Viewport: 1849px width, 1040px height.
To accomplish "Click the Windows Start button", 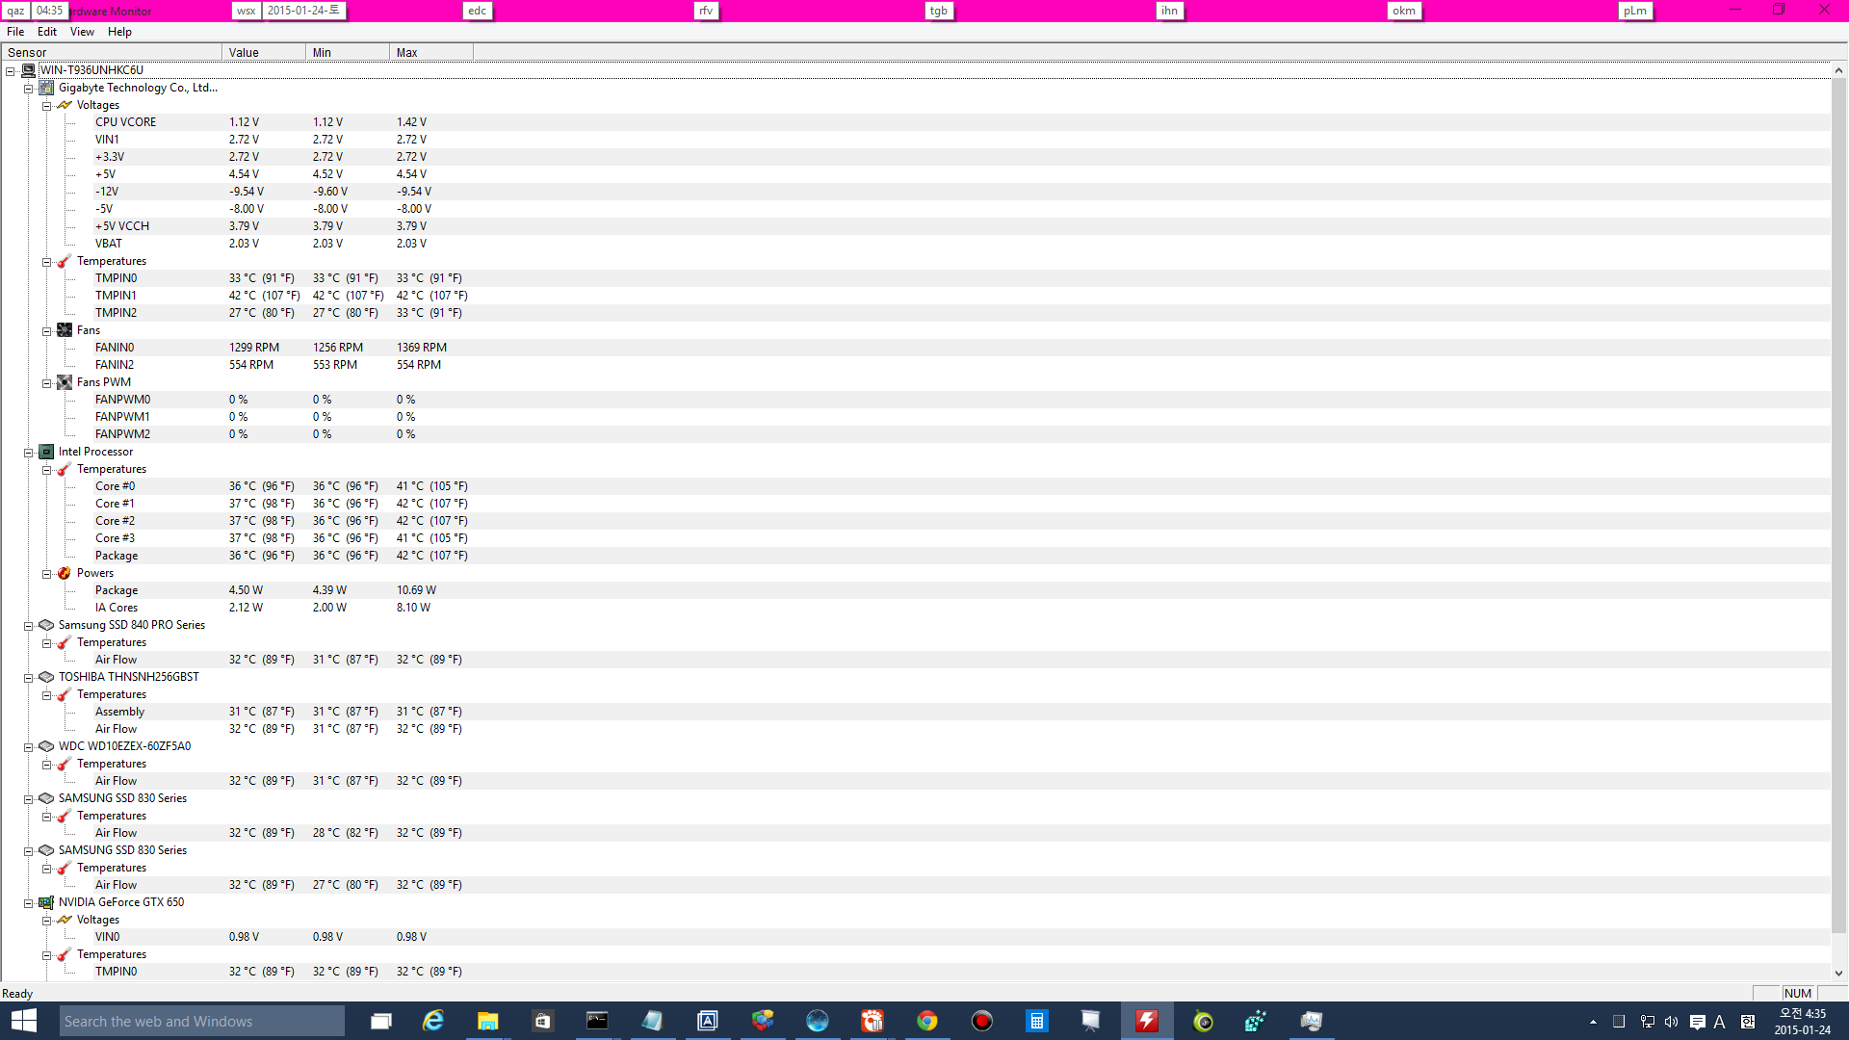I will [21, 1021].
